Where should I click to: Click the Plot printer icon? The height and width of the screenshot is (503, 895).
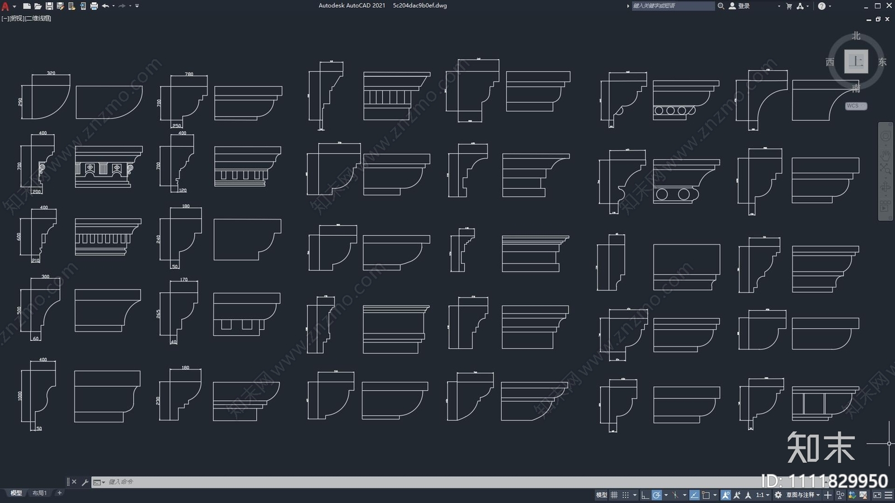tap(94, 6)
